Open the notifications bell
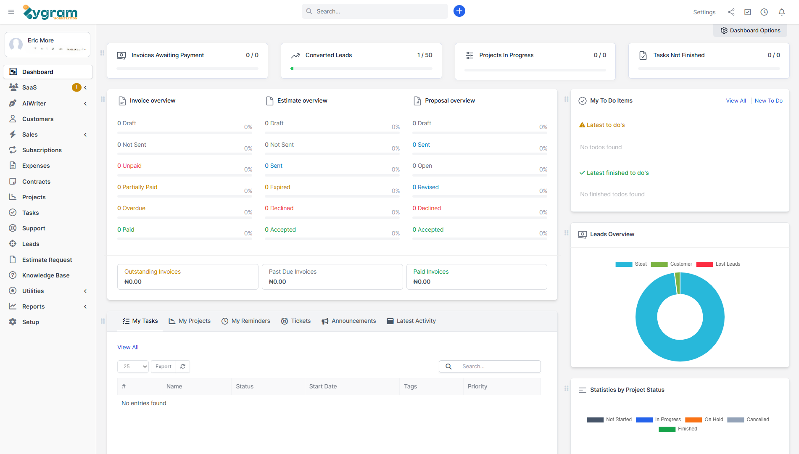Viewport: 799px width, 454px height. [781, 12]
